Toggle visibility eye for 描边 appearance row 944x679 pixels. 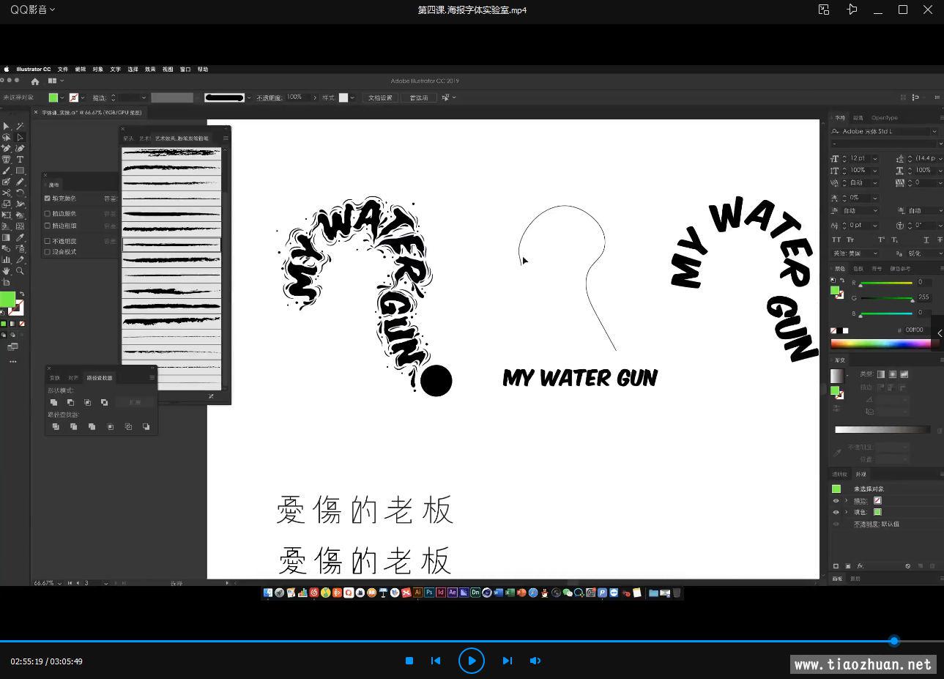click(836, 501)
